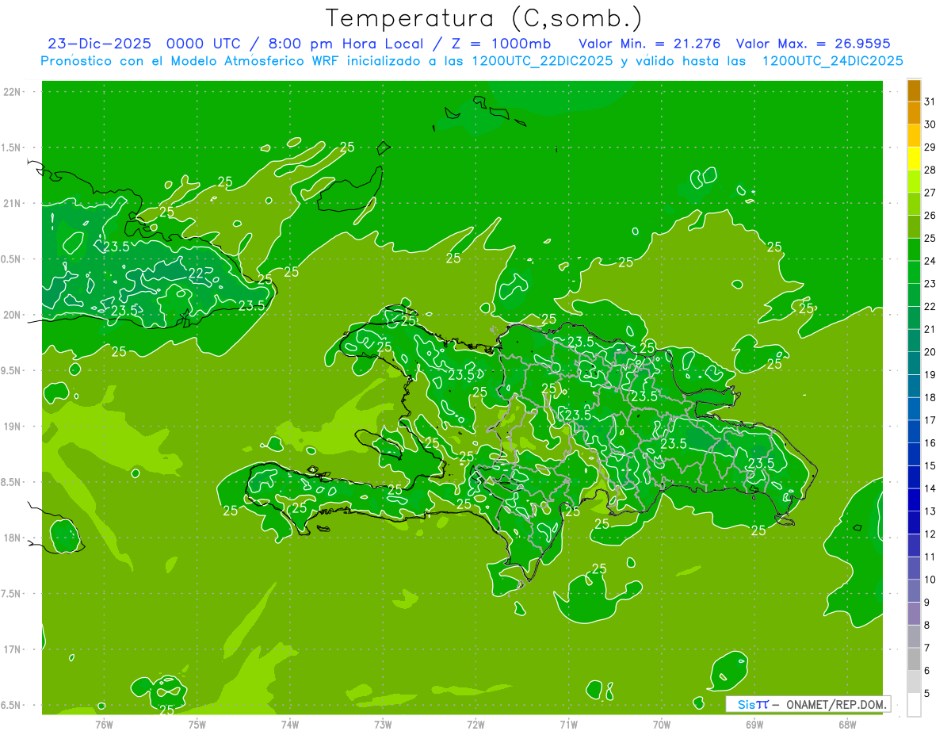951x735 pixels.
Task: Click the "12" color bar legend value
Action: pyautogui.click(x=930, y=534)
